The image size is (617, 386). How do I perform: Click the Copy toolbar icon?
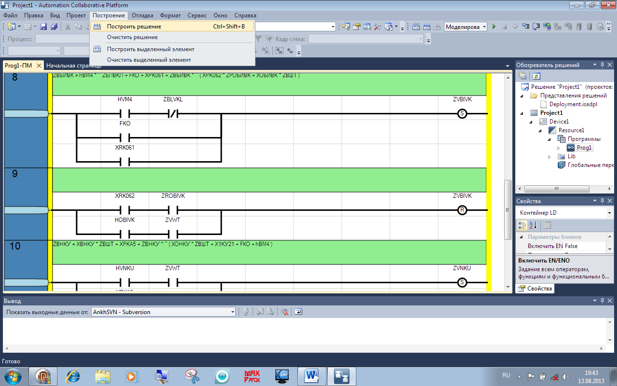pyautogui.click(x=79, y=27)
